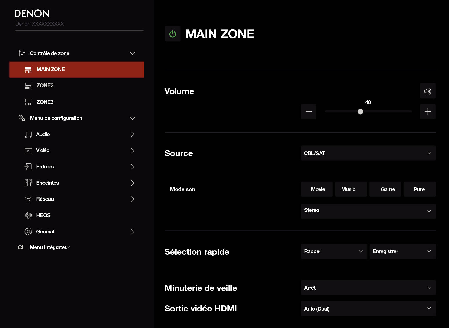Image resolution: width=449 pixels, height=328 pixels.
Task: Click the Vidéo play screen icon
Action: point(28,151)
